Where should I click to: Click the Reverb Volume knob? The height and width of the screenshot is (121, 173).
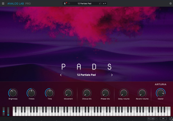coord(142,93)
